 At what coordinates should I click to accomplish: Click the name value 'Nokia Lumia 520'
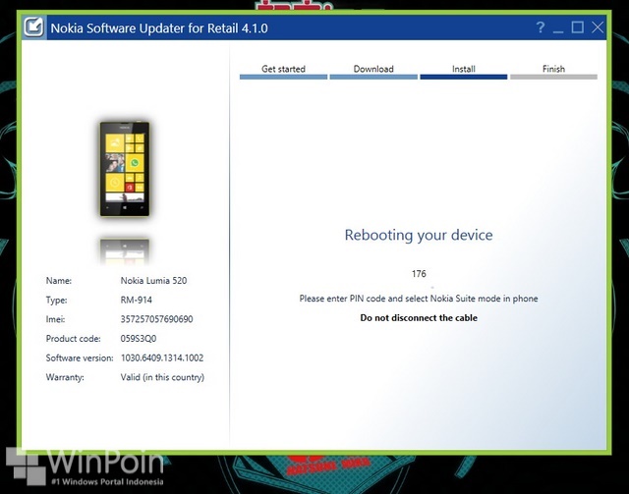click(x=153, y=281)
